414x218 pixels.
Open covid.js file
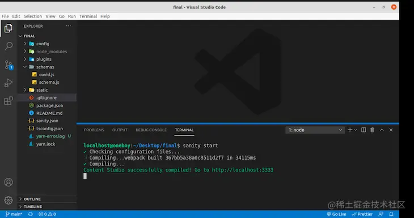[x=47, y=75]
